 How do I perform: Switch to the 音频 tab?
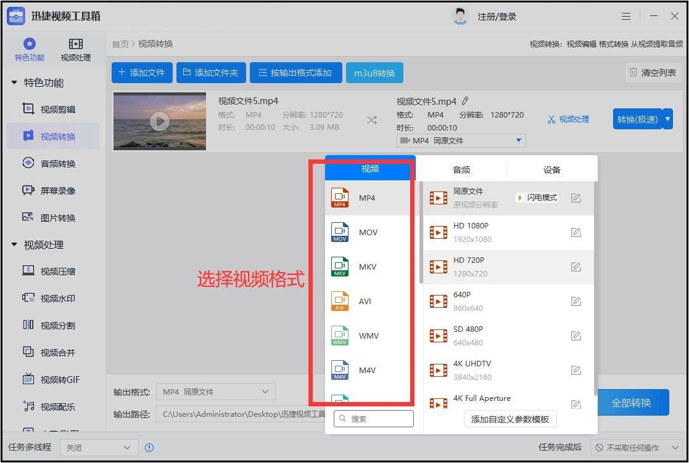(x=461, y=169)
